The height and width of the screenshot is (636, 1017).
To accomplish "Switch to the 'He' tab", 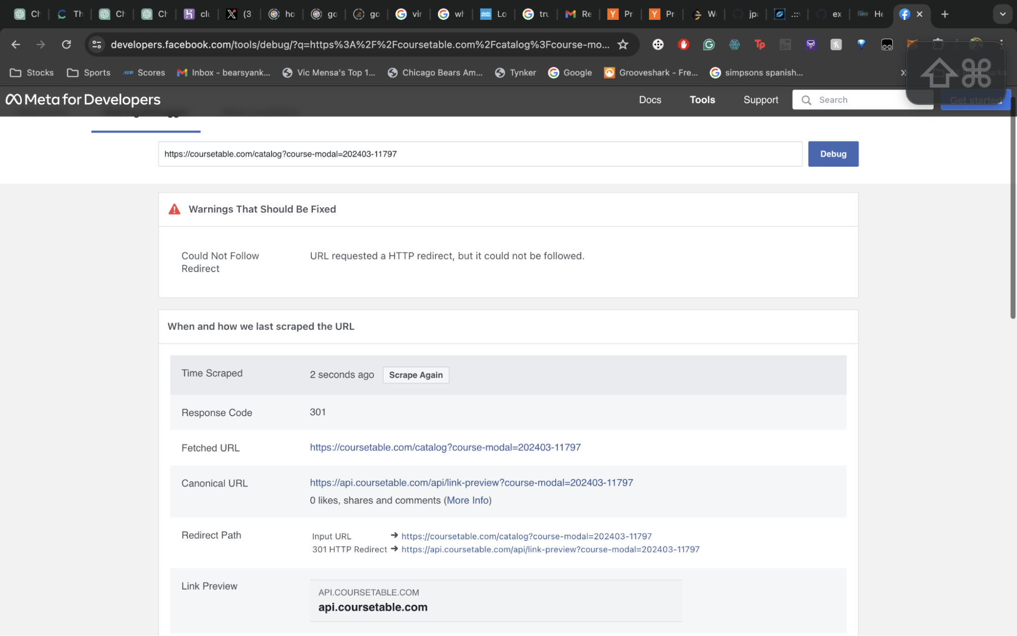I will coord(871,14).
